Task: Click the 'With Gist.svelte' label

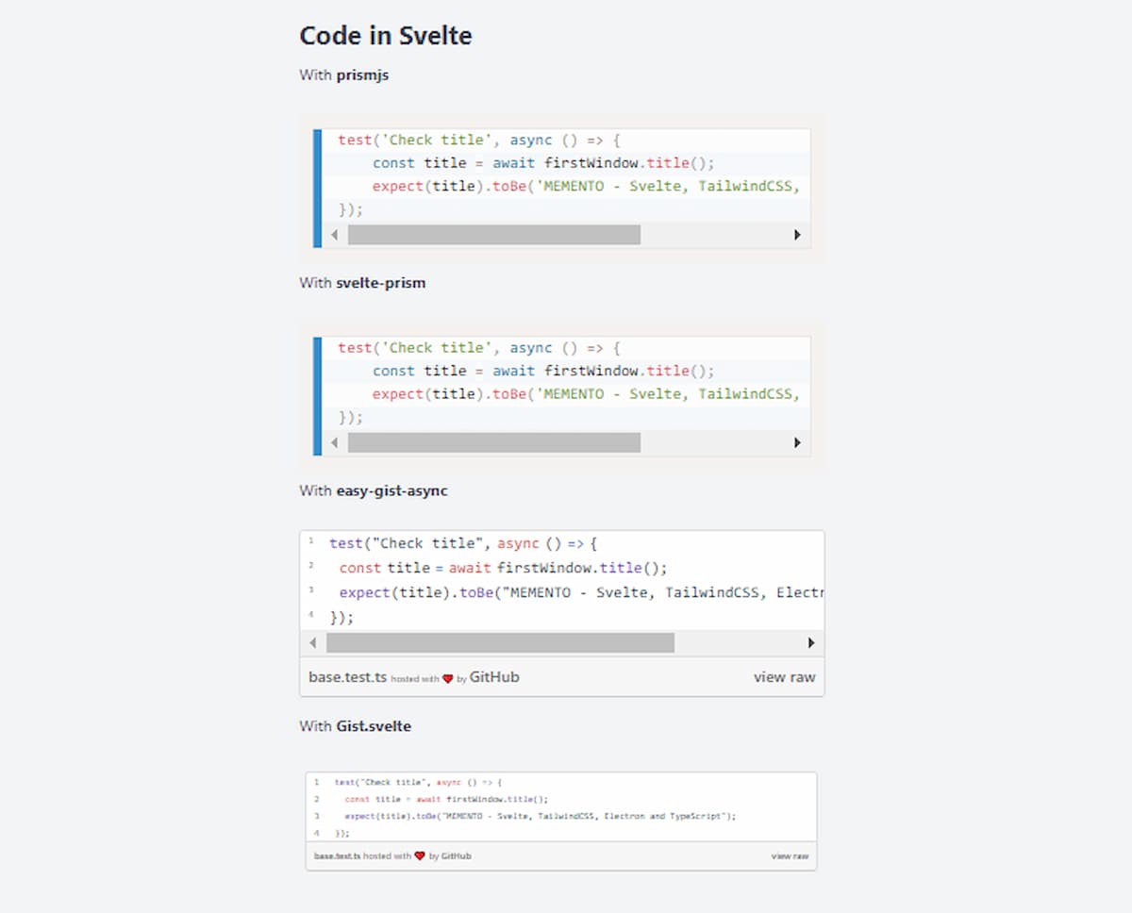Action: point(355,726)
